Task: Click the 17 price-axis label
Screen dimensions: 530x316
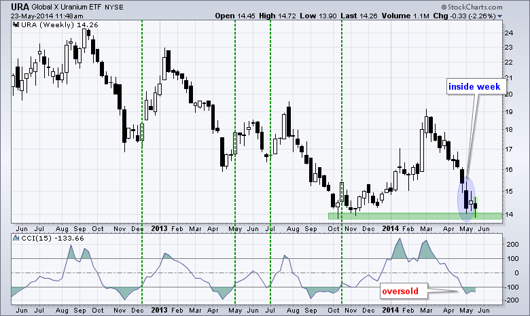Action: (x=509, y=149)
